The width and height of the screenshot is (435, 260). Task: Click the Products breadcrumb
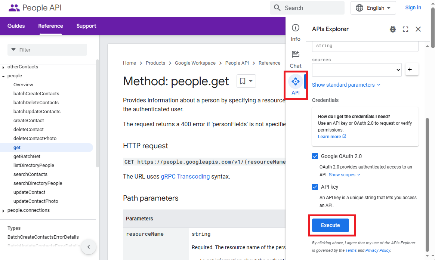click(x=155, y=63)
